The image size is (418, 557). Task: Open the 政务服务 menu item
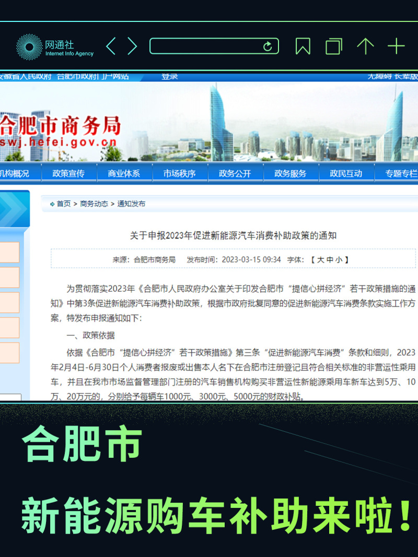[290, 173]
